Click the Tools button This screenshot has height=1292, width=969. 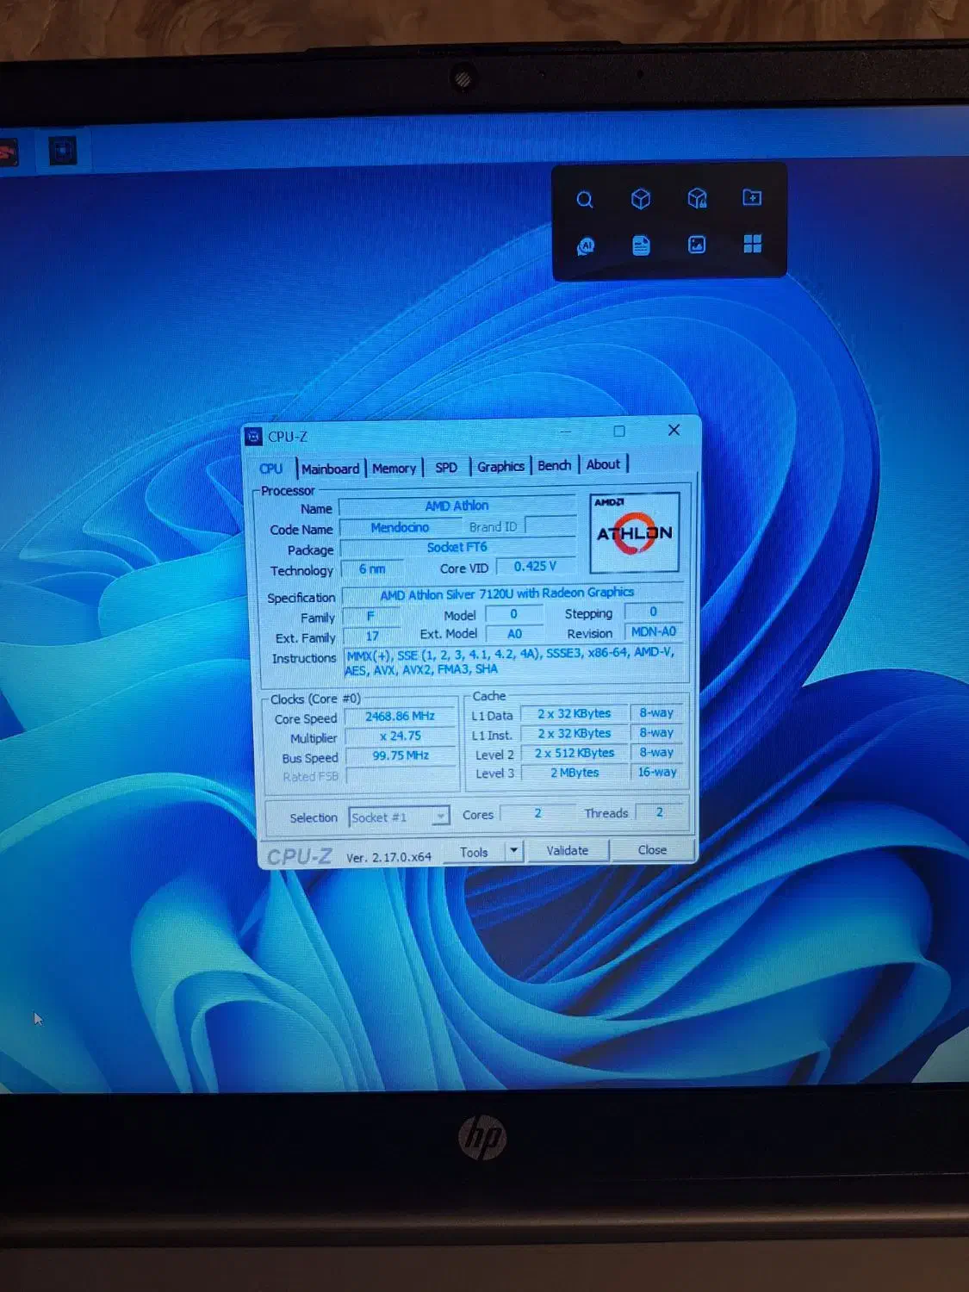tap(474, 852)
